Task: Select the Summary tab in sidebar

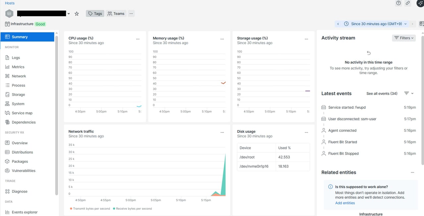Action: point(27,37)
